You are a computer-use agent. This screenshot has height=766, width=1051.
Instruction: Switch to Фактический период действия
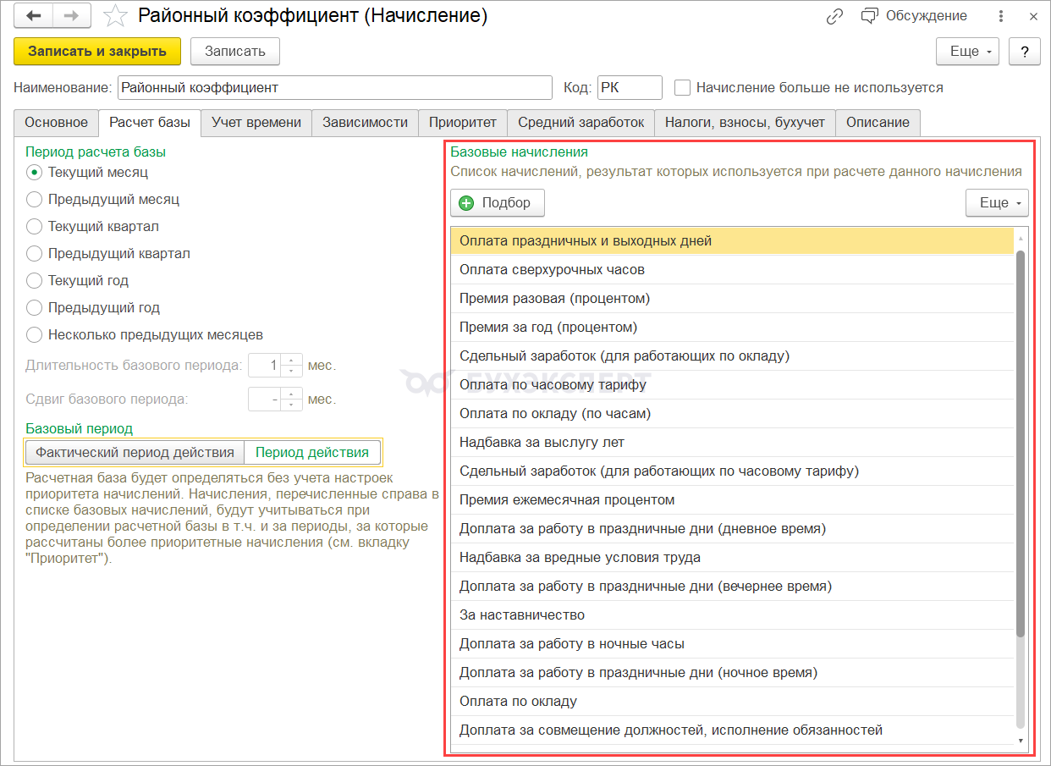point(135,452)
